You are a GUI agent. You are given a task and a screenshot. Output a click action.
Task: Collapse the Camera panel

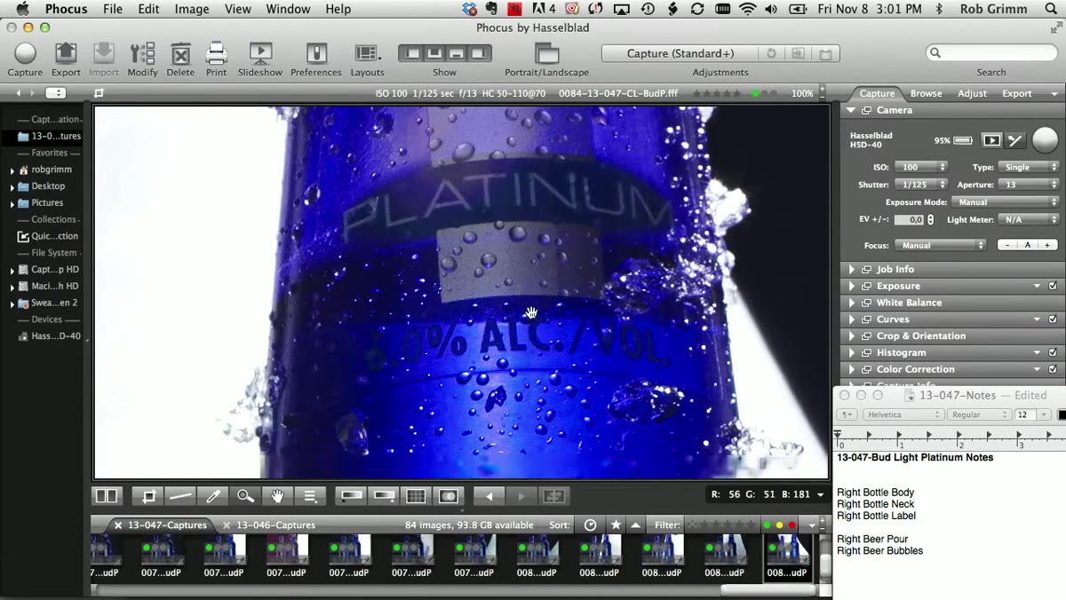(x=851, y=110)
